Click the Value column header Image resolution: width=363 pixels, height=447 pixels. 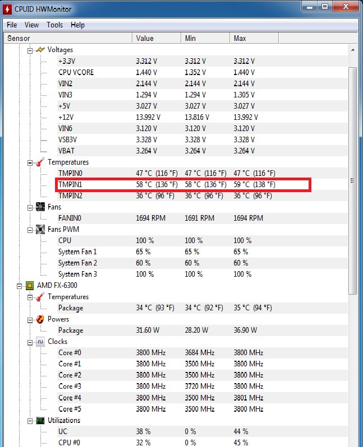coord(157,38)
